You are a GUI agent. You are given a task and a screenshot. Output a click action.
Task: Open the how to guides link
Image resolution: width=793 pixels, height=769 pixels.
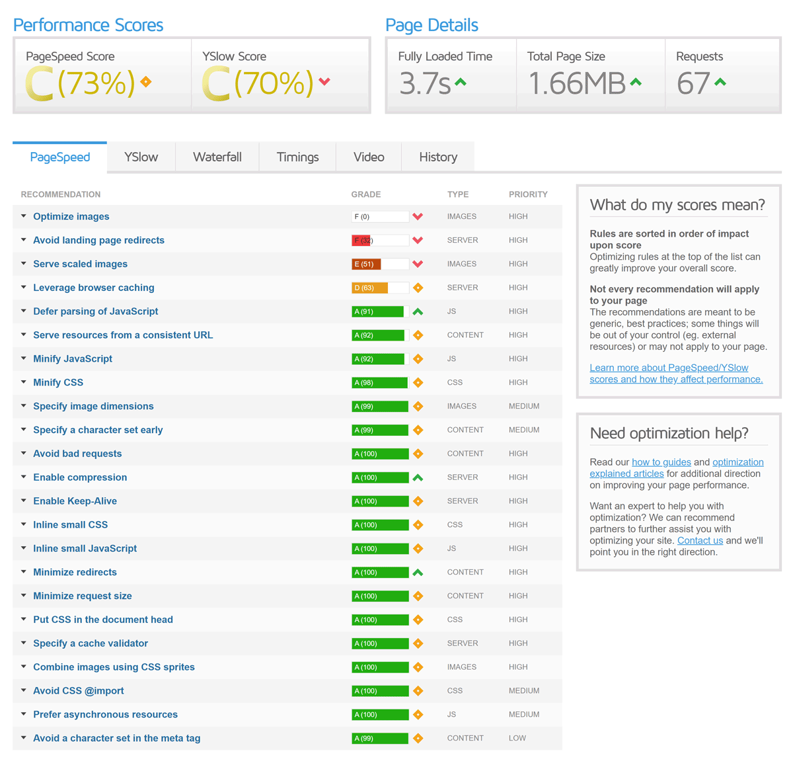tap(661, 462)
